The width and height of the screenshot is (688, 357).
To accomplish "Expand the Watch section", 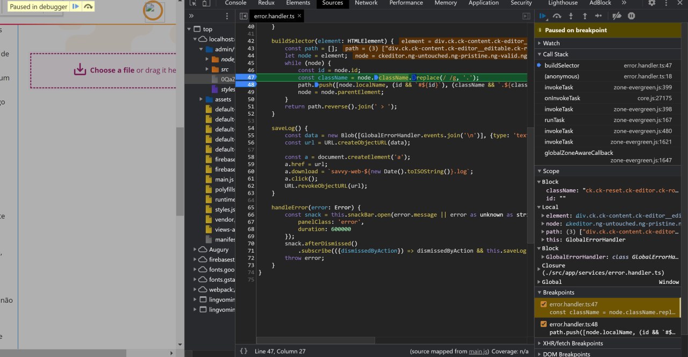I will 551,43.
